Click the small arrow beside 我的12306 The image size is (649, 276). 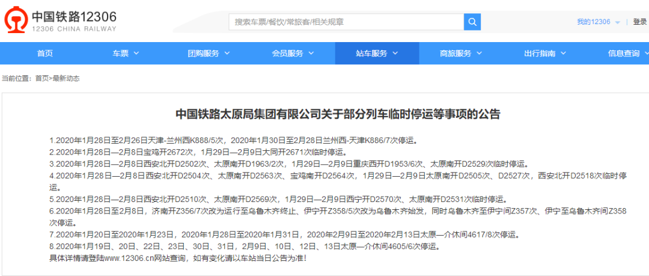618,22
